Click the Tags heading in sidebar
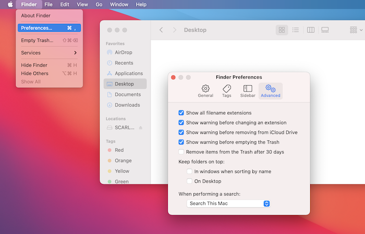Image resolution: width=365 pixels, height=234 pixels. click(x=111, y=141)
